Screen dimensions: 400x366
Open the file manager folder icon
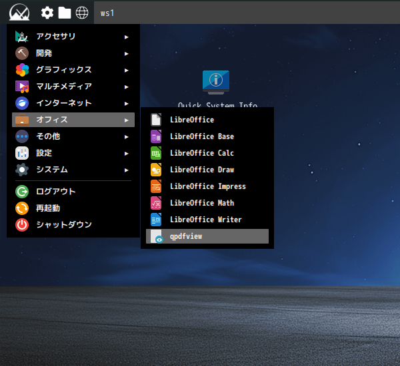pos(65,13)
